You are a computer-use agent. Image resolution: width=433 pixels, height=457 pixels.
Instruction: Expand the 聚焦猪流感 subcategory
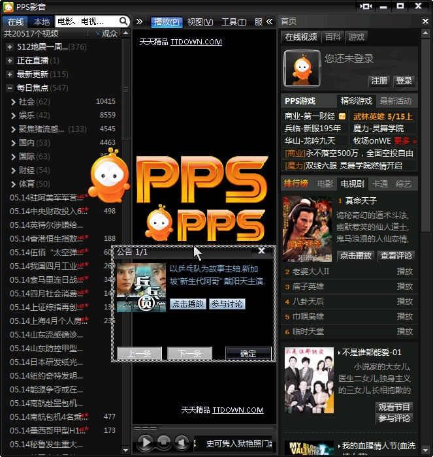click(x=13, y=129)
